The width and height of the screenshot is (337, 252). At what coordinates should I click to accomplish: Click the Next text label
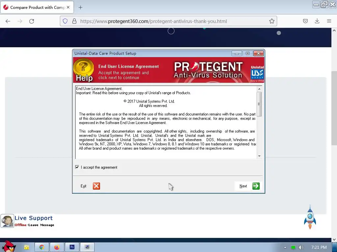click(x=243, y=186)
